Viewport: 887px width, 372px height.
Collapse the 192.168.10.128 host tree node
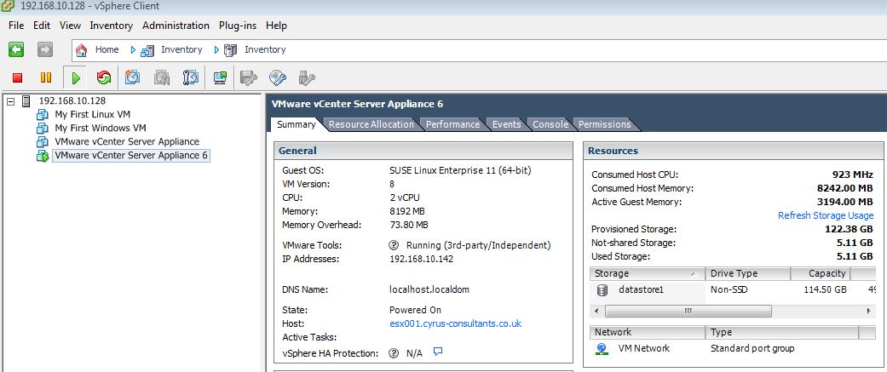pos(9,101)
